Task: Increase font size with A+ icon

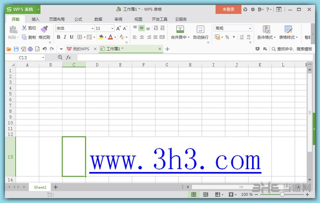Action: pos(118,29)
